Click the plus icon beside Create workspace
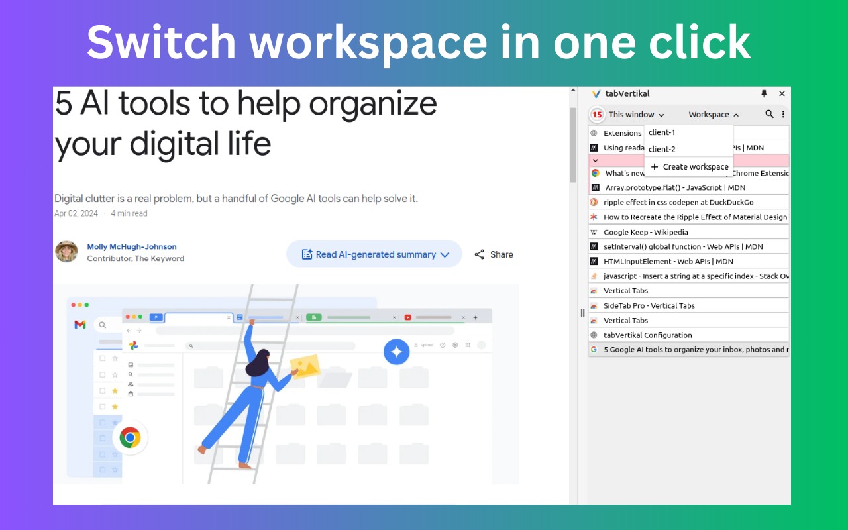Image resolution: width=848 pixels, height=530 pixels. (655, 167)
